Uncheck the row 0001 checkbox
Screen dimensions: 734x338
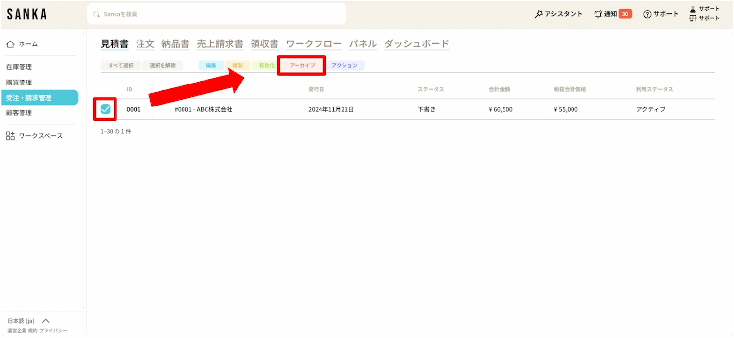point(105,109)
